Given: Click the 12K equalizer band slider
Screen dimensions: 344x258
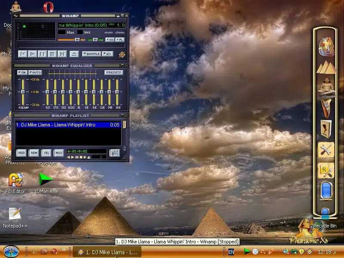Looking at the screenshot, I should coord(101,92).
